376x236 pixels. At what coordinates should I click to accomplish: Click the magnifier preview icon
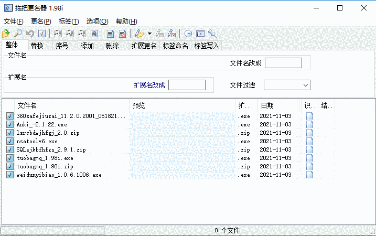[x=18, y=34]
